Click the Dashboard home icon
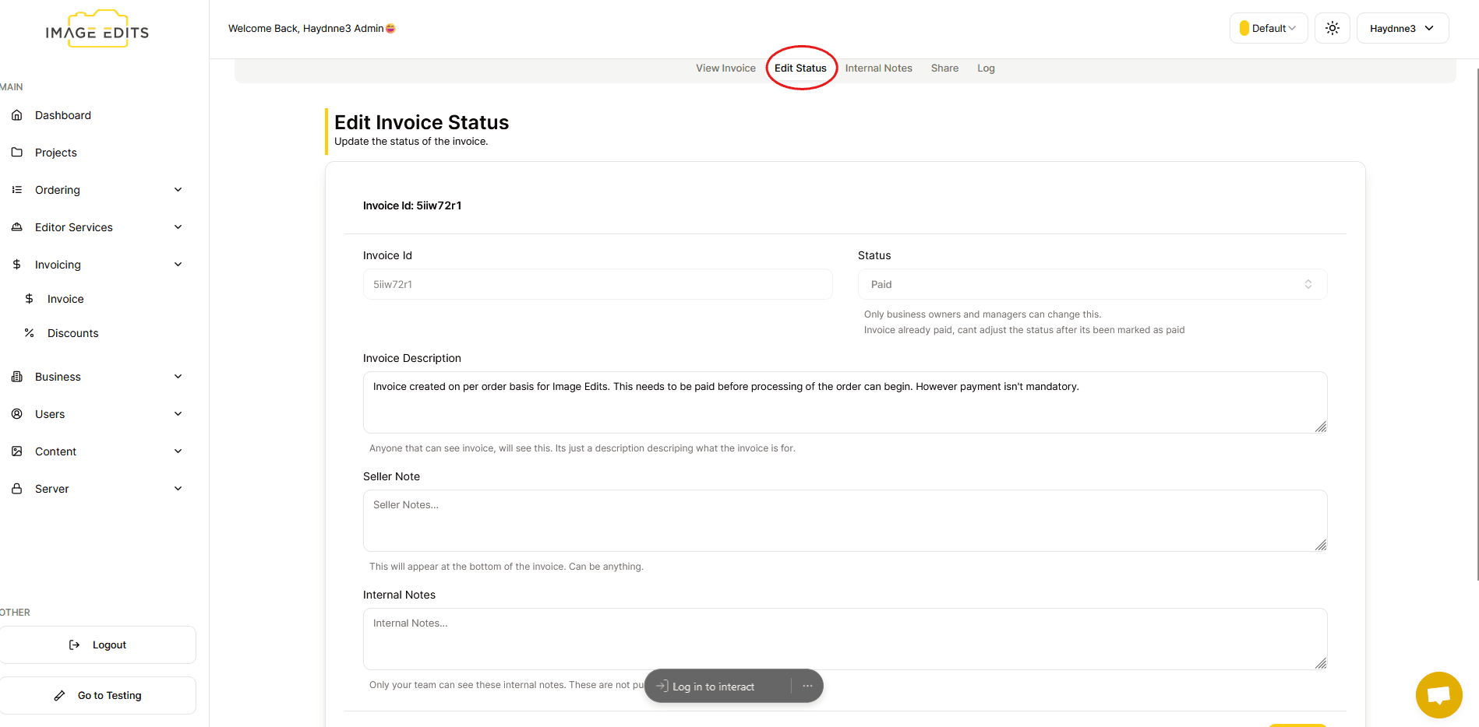Screen dimensions: 1479x727 (x=17, y=115)
